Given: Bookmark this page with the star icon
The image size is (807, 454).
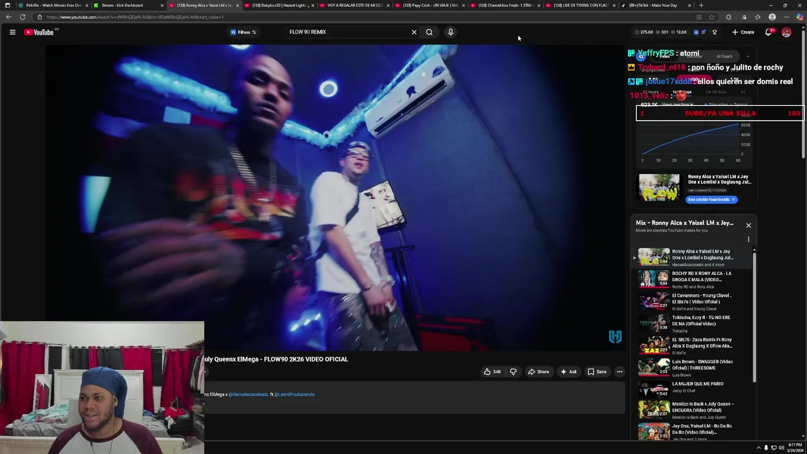Looking at the screenshot, I should pos(712,17).
